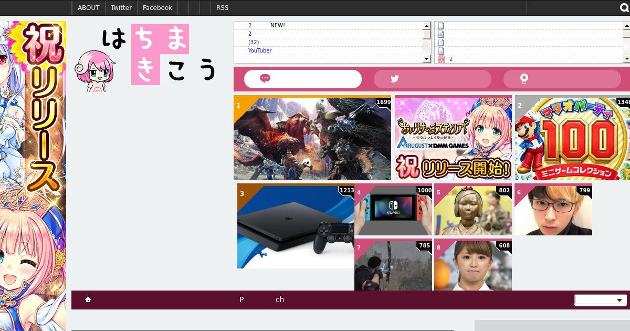This screenshot has width=630, height=331.
Task: Click the 1000 comment count badge
Action: [x=424, y=191]
